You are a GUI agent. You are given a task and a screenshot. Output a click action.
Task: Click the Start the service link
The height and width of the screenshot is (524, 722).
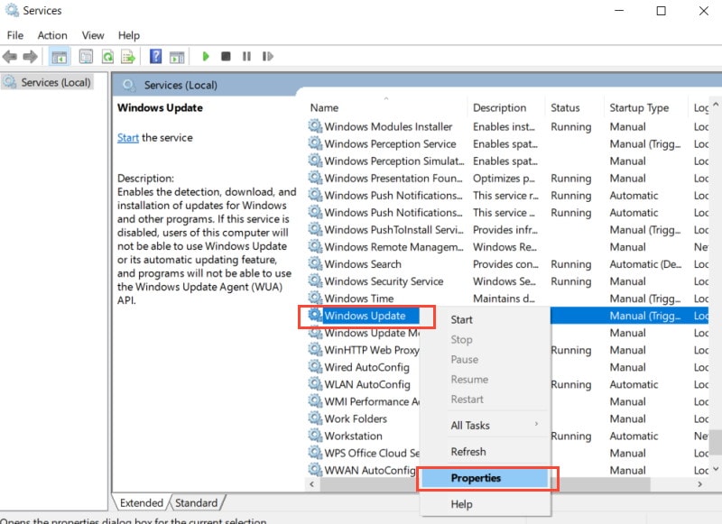tap(127, 138)
